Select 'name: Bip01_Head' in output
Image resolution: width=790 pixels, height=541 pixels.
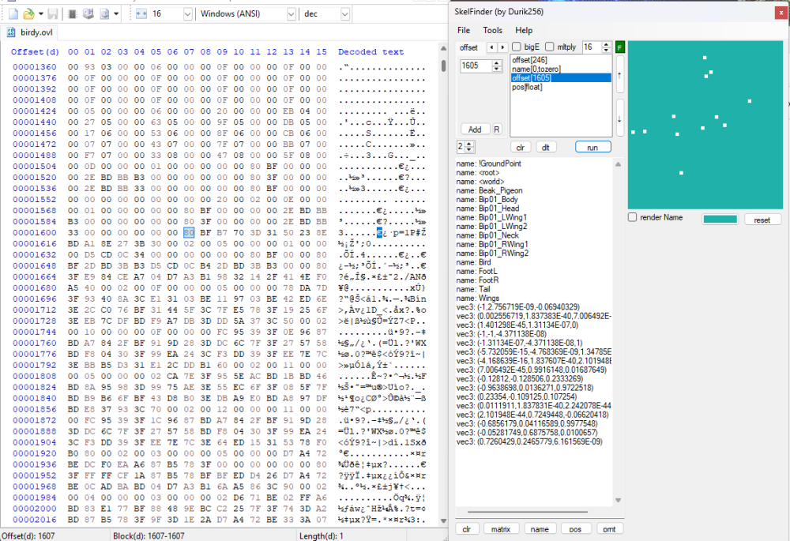(487, 209)
